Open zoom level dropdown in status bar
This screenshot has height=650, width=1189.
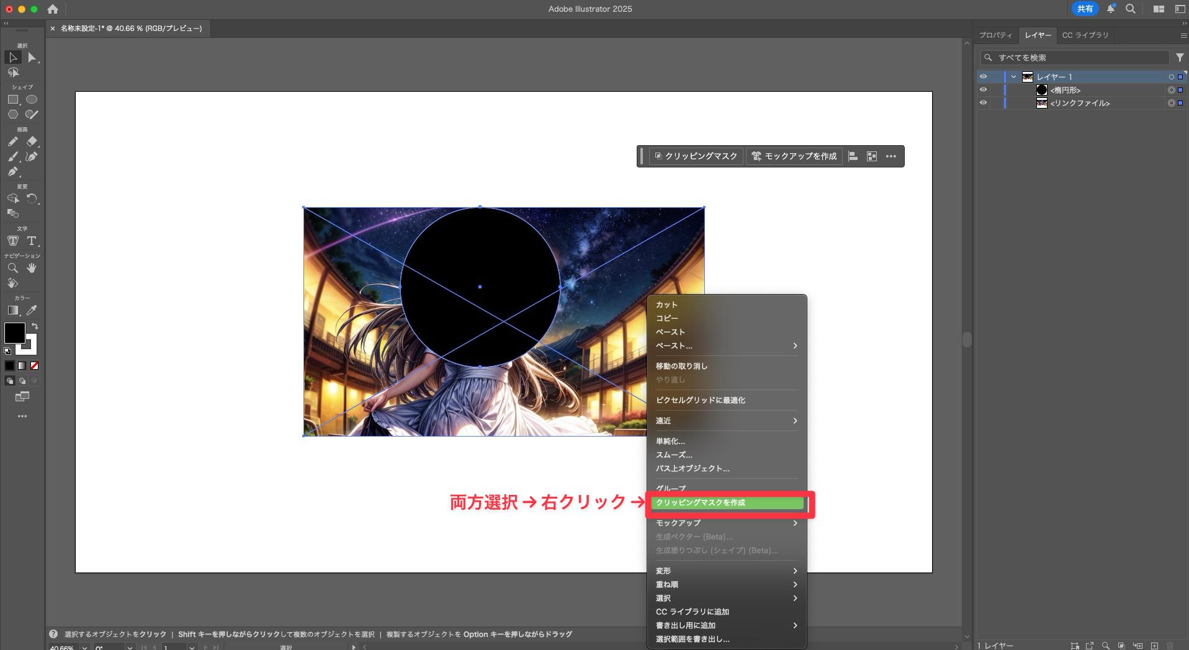(84, 647)
